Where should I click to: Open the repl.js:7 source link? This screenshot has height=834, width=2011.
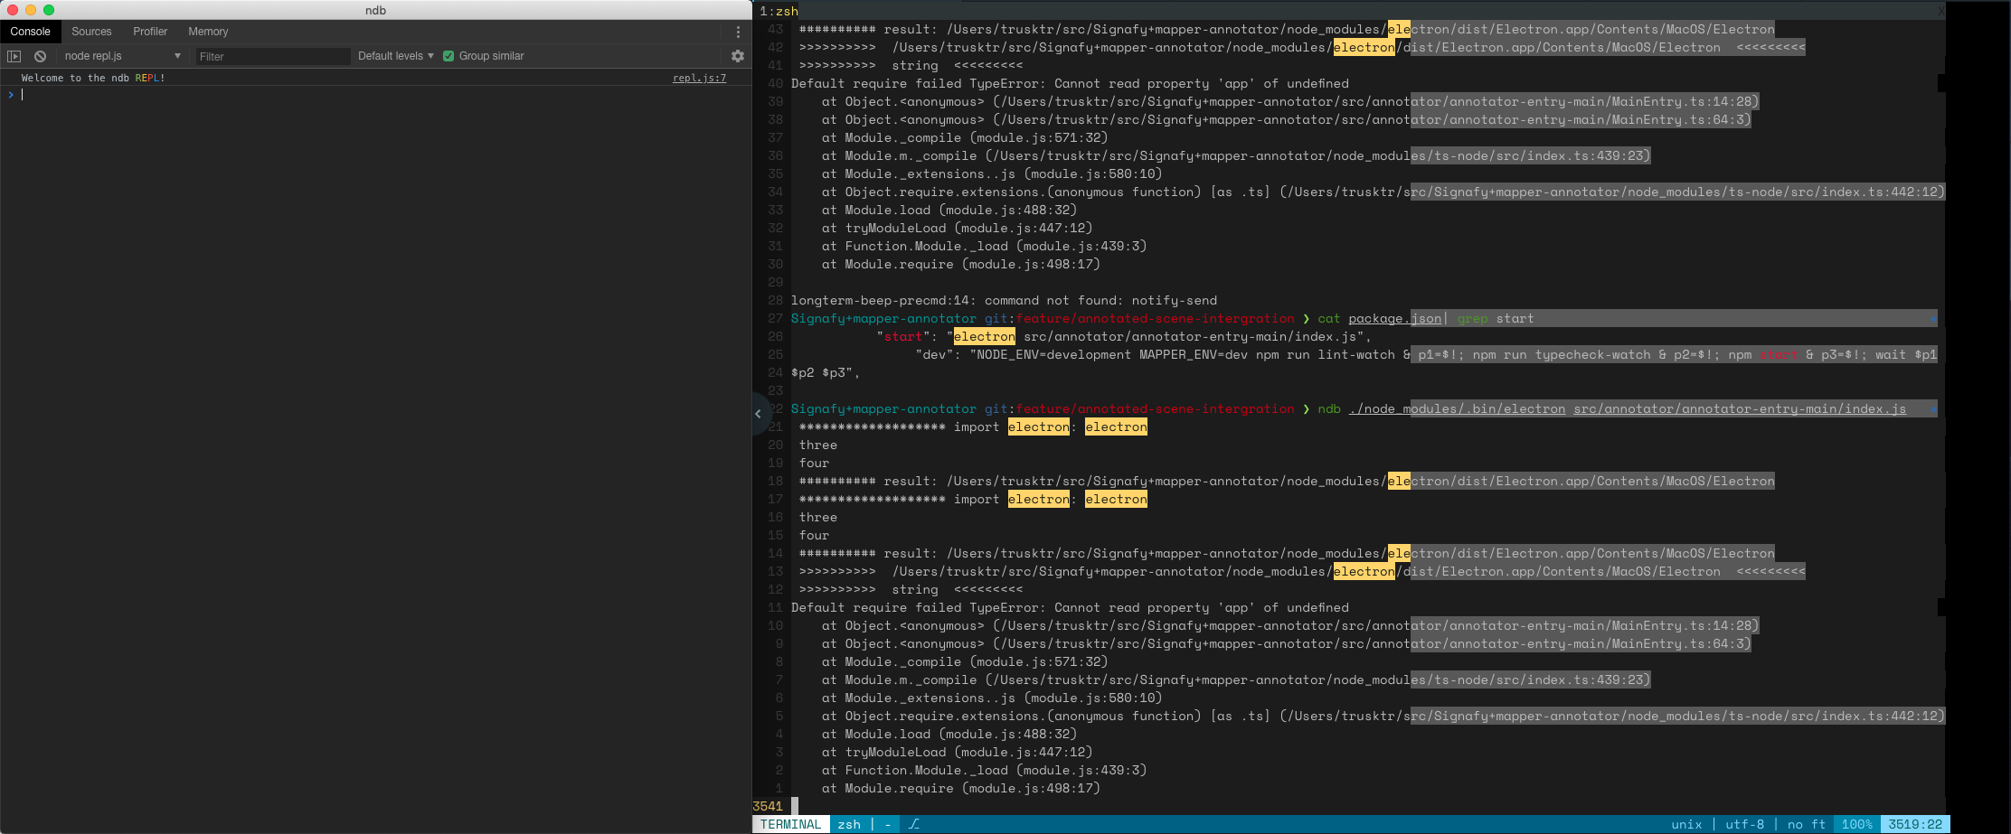(698, 78)
